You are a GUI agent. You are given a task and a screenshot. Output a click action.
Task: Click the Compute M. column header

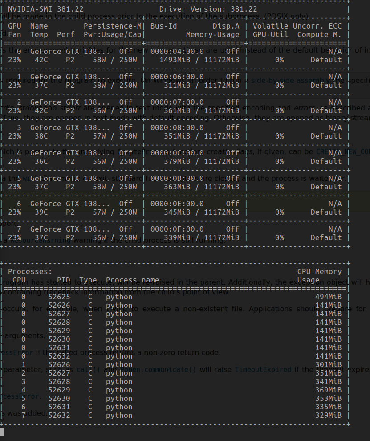tap(319, 35)
